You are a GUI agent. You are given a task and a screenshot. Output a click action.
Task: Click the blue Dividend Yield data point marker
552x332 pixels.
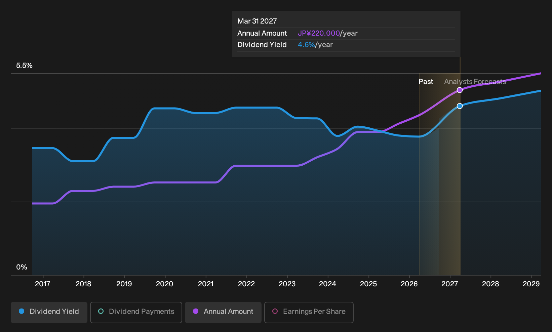(x=460, y=106)
